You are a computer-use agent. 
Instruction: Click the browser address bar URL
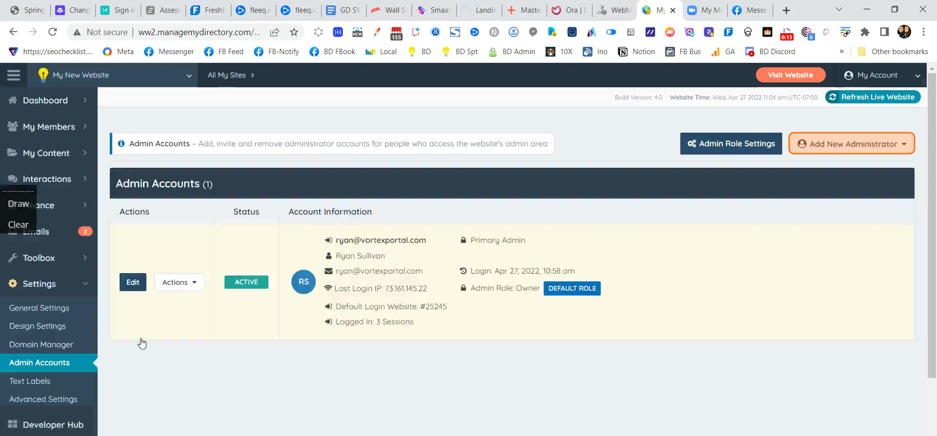[x=199, y=32]
